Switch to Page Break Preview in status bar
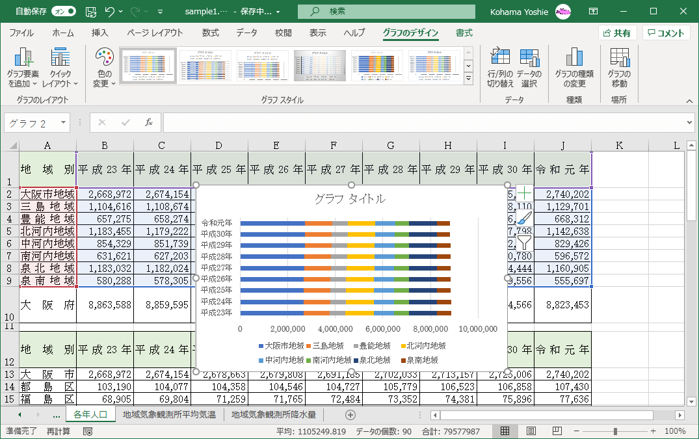This screenshot has height=439, width=699. (557, 431)
